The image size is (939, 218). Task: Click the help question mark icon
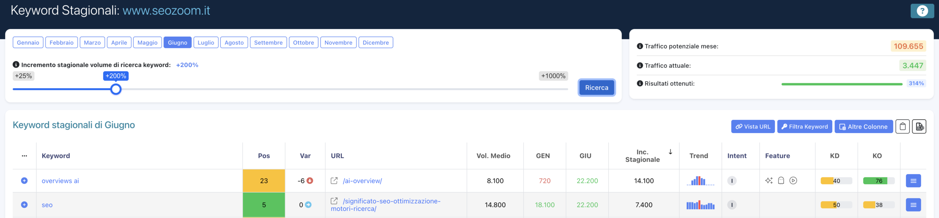coord(922,11)
